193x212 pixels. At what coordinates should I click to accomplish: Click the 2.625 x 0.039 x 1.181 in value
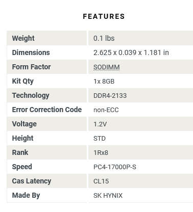tap(131, 52)
